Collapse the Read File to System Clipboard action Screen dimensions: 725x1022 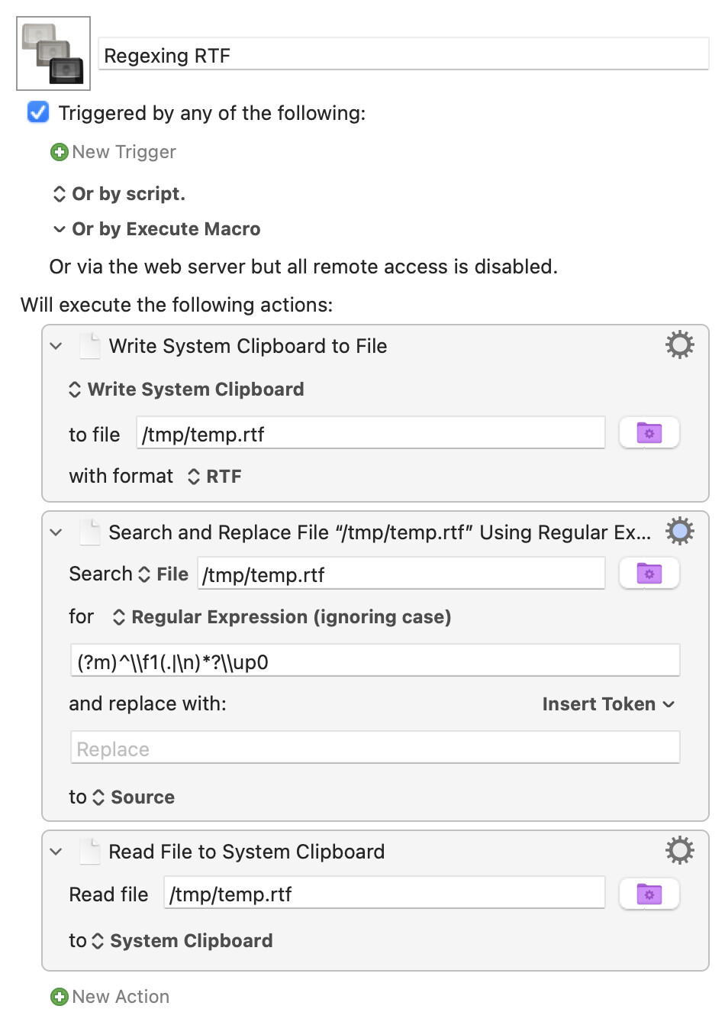point(56,852)
